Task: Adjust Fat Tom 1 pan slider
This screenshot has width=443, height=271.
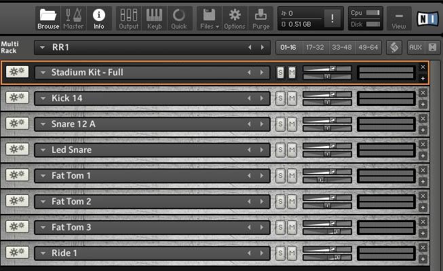Action: pos(327,180)
